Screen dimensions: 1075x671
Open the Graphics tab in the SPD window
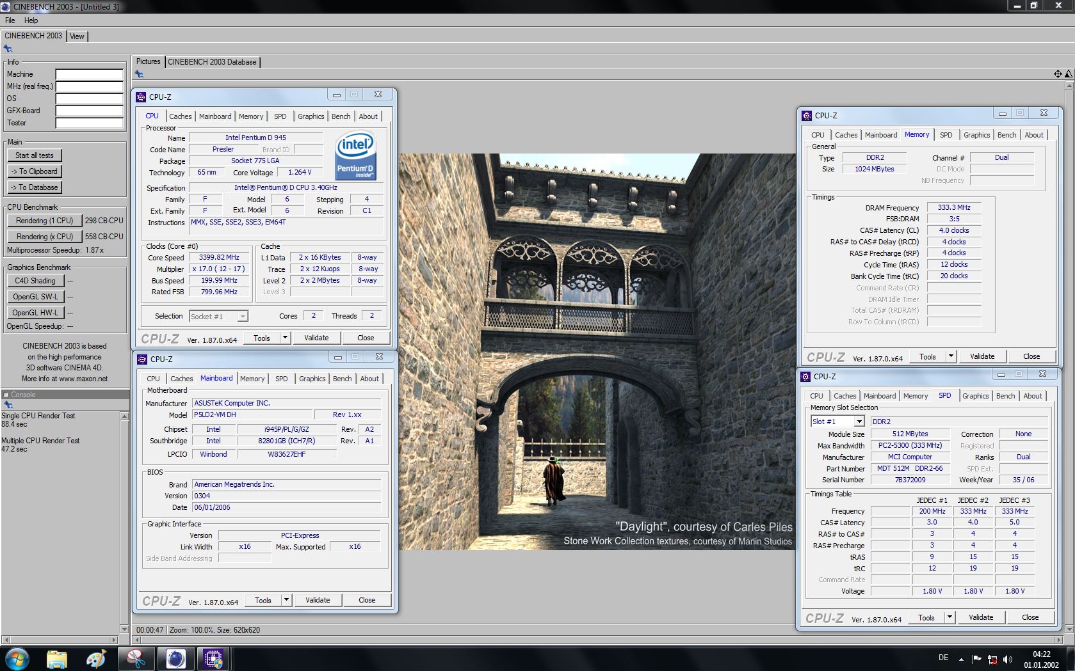point(975,396)
